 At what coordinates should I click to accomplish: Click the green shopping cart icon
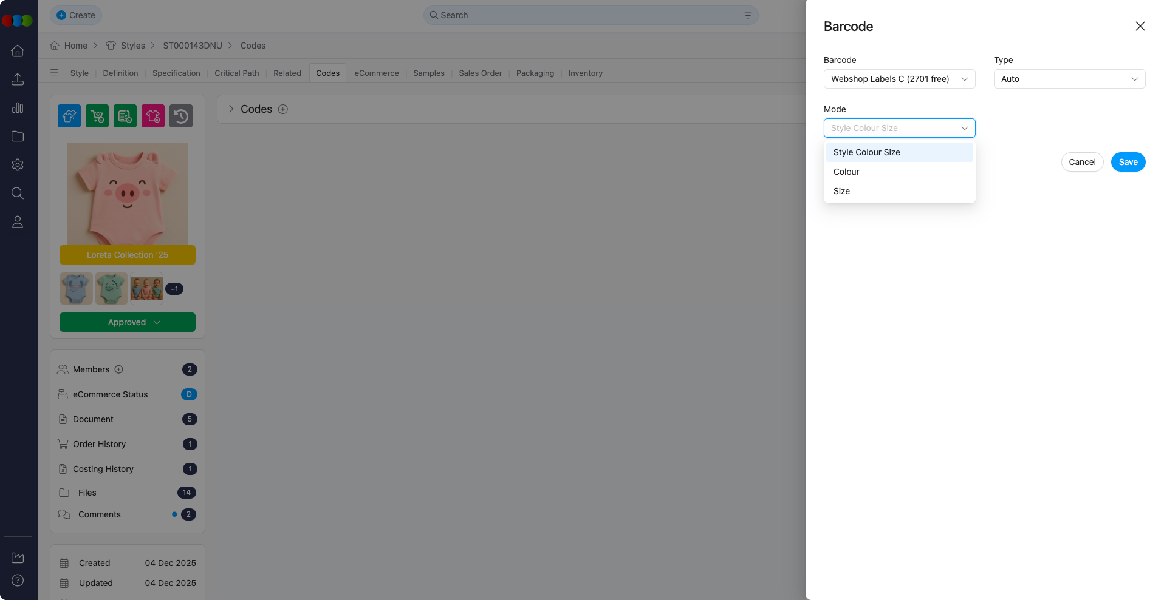tap(97, 116)
